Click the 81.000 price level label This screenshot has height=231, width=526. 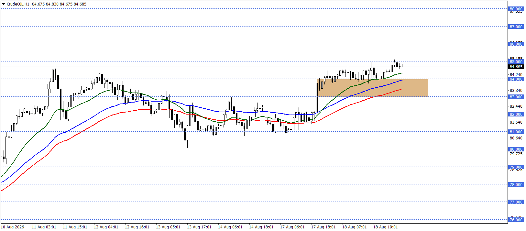tap(516, 132)
